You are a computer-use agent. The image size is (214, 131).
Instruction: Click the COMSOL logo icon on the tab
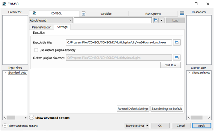(34, 13)
